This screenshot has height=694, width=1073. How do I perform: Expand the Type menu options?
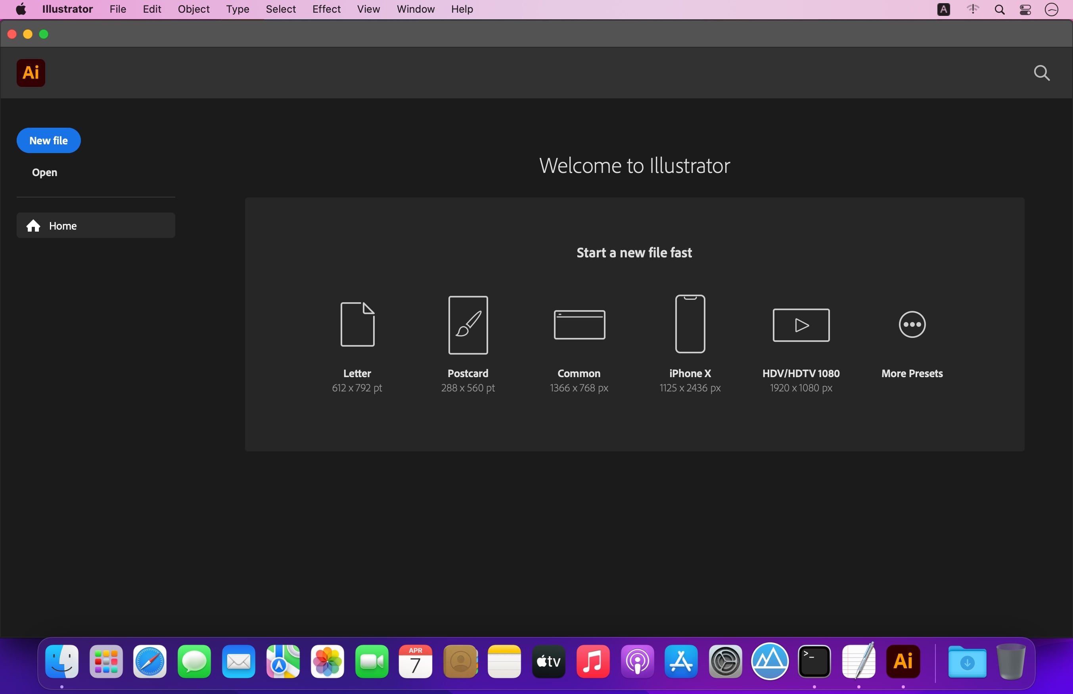click(x=237, y=9)
